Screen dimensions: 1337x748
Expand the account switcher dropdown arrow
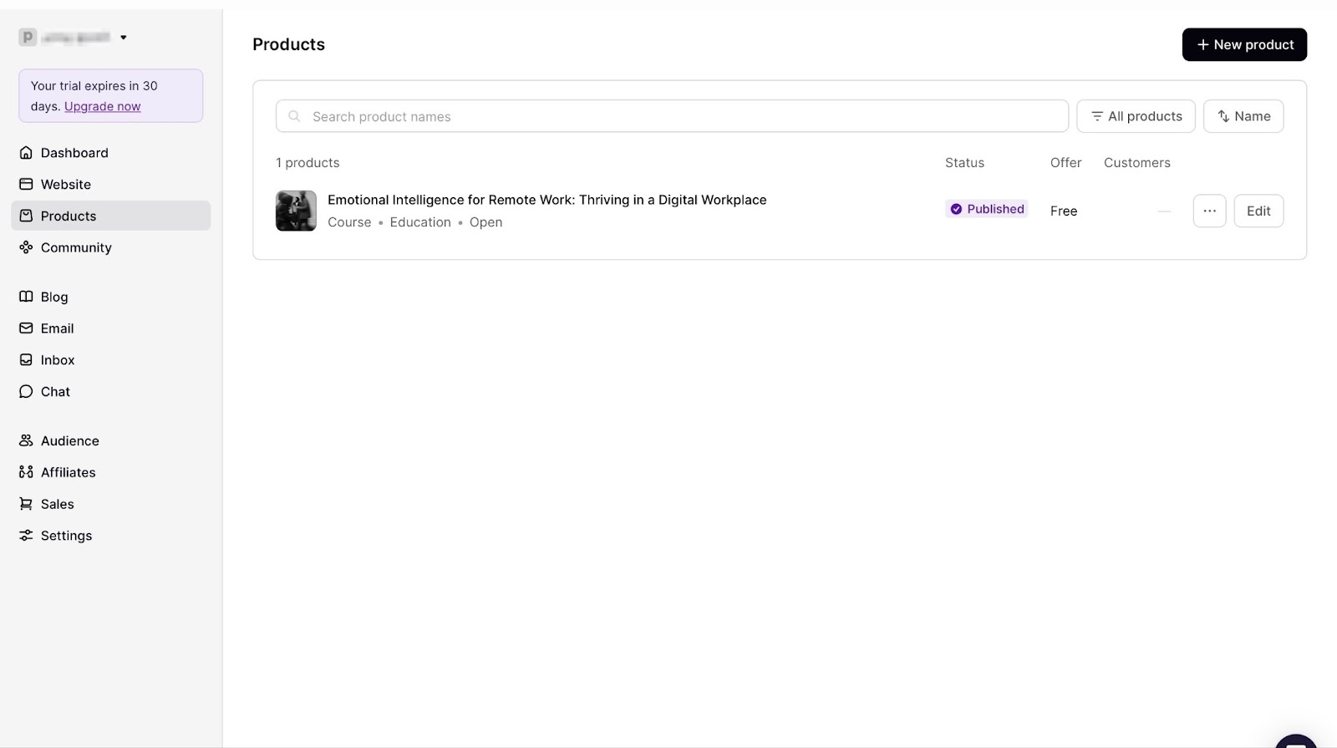[x=124, y=38]
